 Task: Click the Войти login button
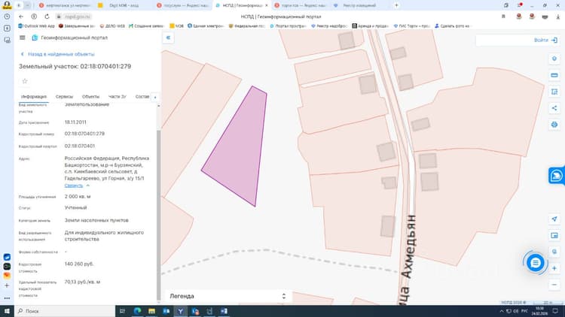click(x=545, y=41)
